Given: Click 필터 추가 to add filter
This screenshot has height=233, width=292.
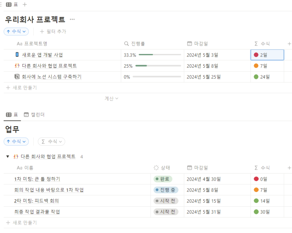Looking at the screenshot, I should point(53,31).
